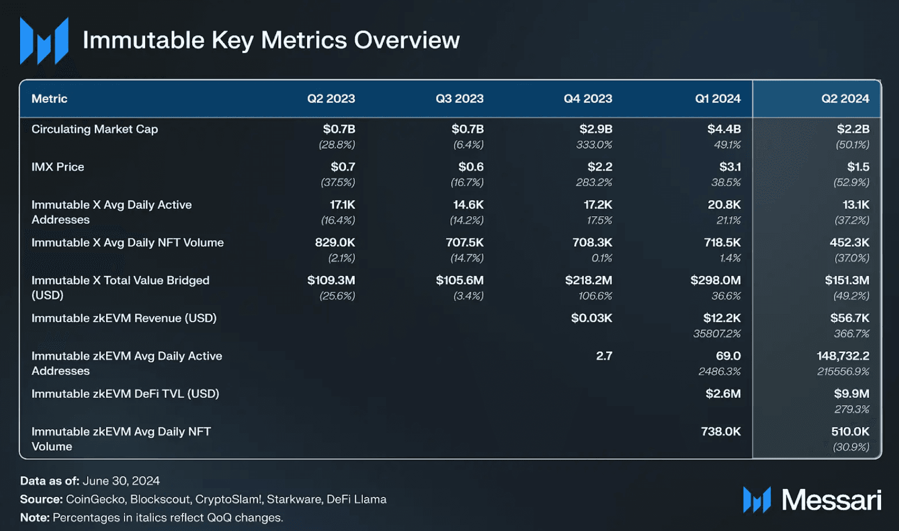Click the Messari wordmark text
Screen dimensions: 899x531
pos(831,500)
